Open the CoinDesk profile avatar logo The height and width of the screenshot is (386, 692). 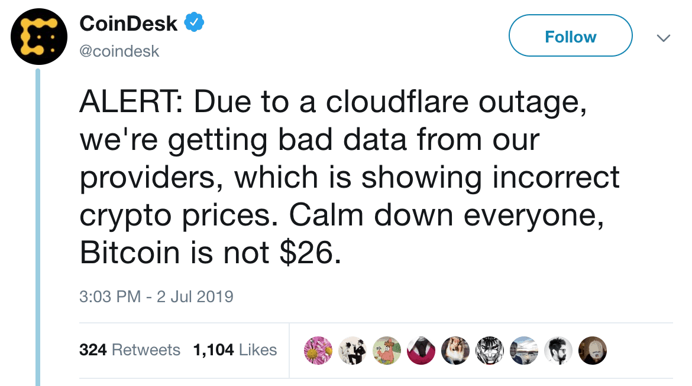[39, 37]
